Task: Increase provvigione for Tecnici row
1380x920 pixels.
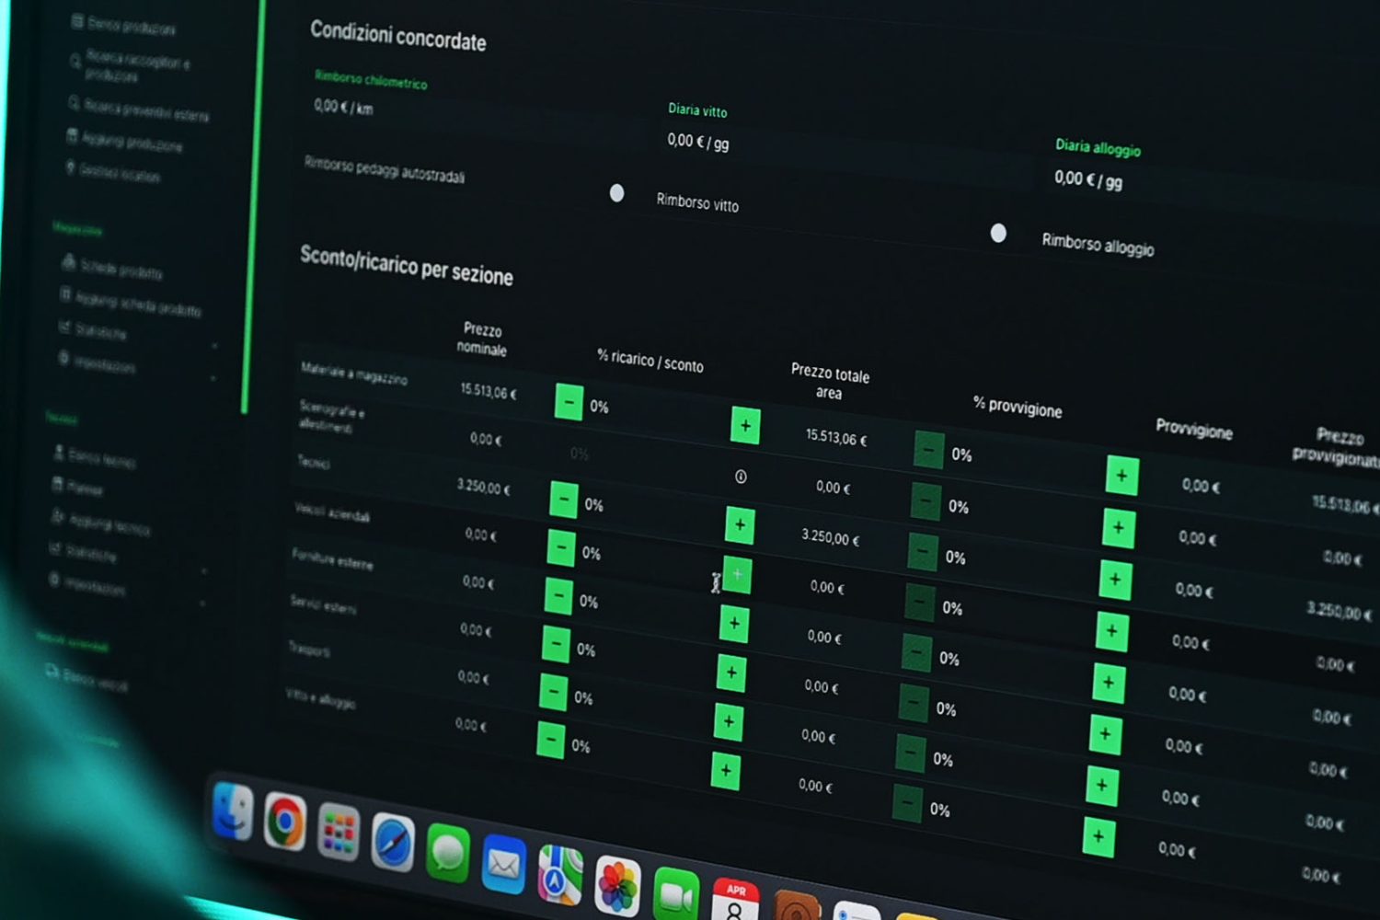Action: [x=1115, y=580]
